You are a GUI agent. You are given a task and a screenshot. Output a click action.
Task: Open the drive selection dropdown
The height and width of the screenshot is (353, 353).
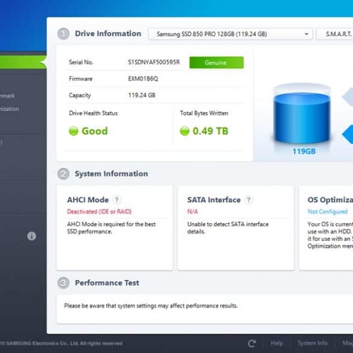(x=231, y=34)
